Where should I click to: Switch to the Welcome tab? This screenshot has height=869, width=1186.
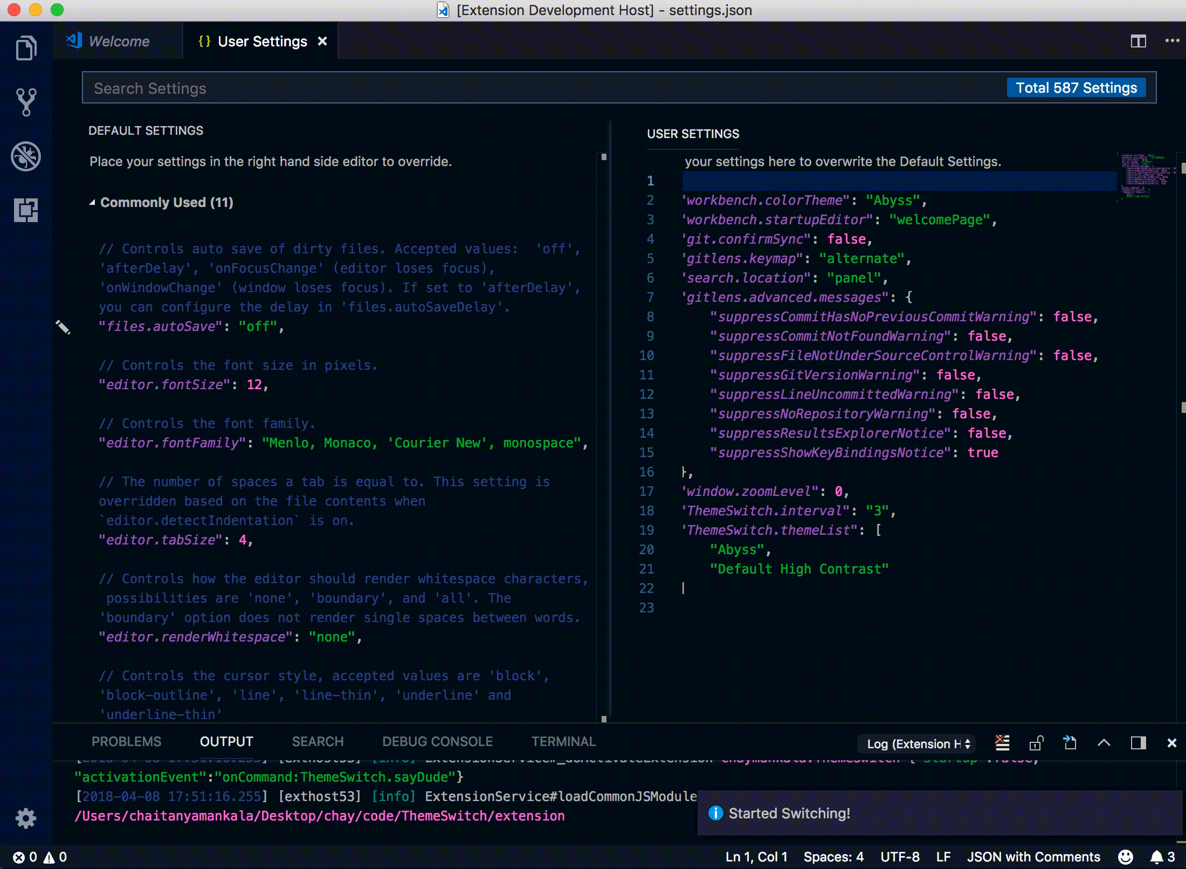(119, 42)
